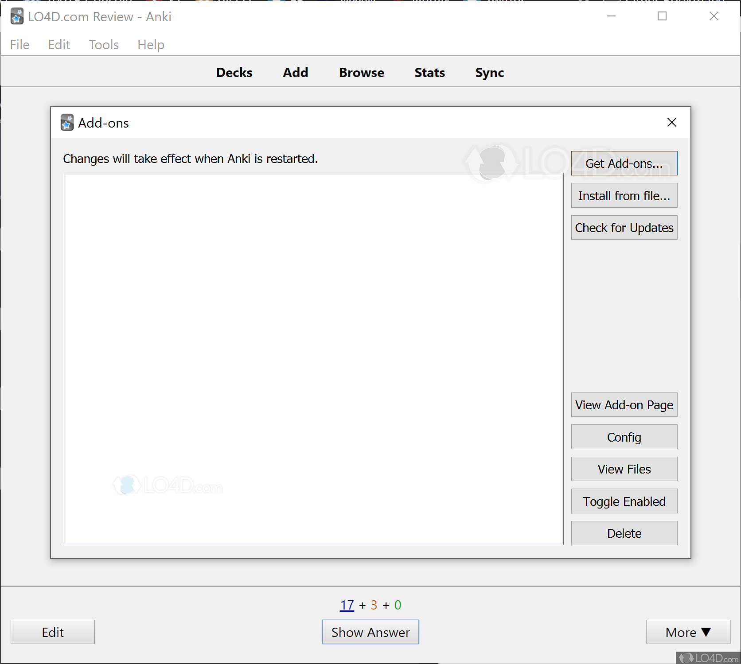The image size is (741, 664).
Task: Delete the selected add-on
Action: [x=624, y=533]
